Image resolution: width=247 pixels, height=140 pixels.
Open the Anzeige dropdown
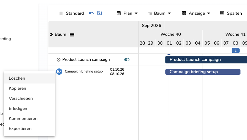196,13
